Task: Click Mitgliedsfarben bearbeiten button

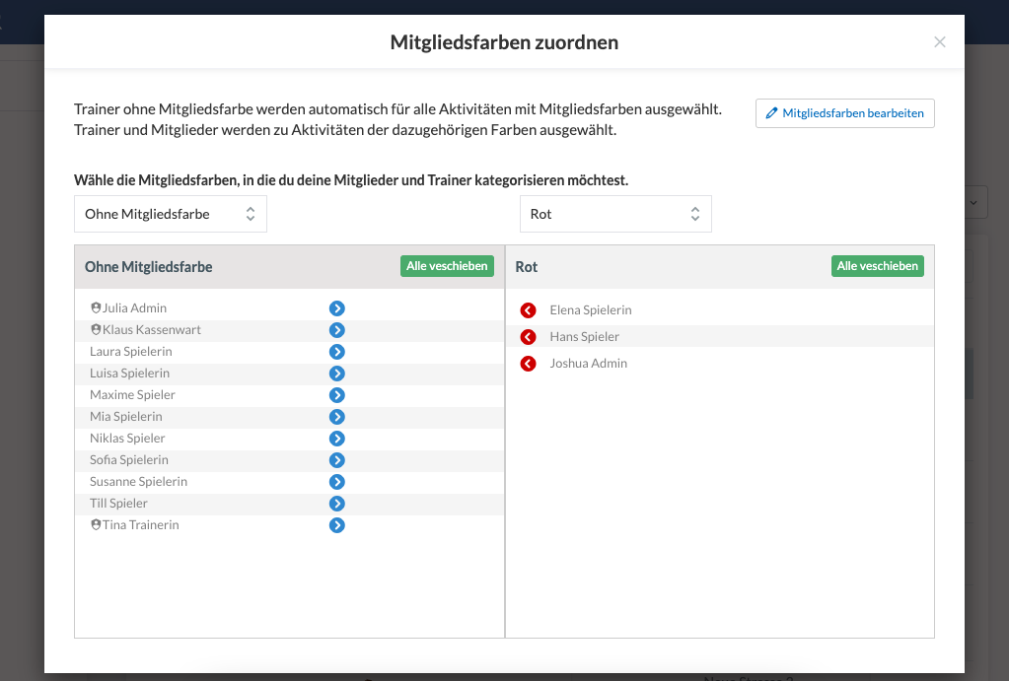Action: (844, 113)
